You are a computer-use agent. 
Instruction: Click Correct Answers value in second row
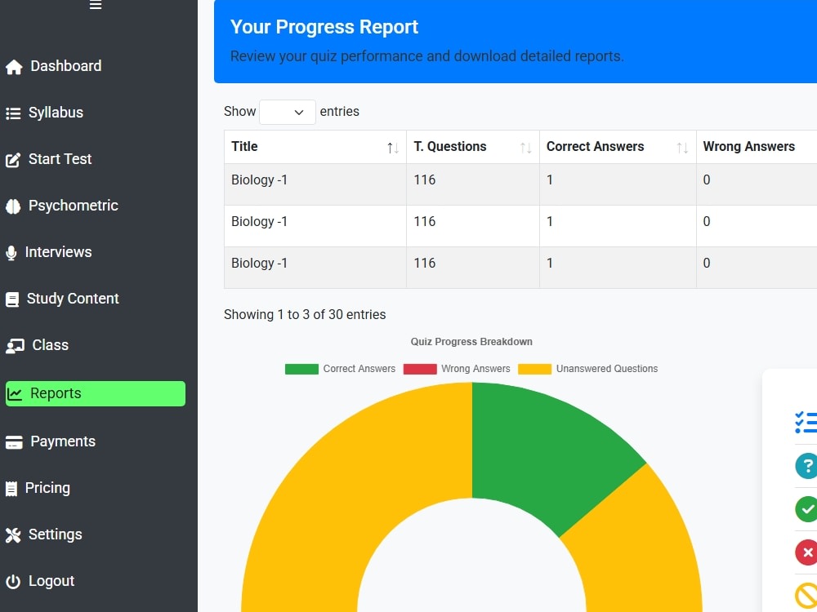pos(550,222)
